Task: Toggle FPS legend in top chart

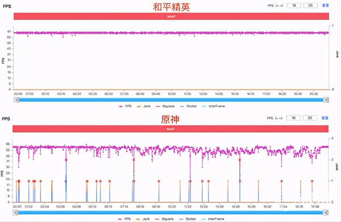Action: [x=125, y=106]
